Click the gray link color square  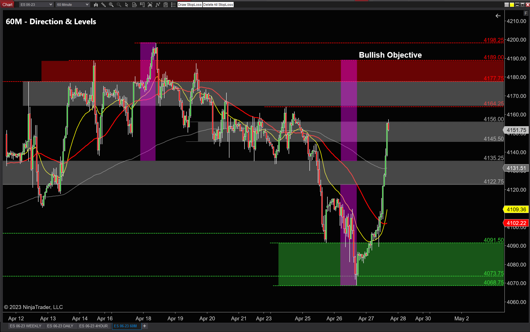(507, 5)
